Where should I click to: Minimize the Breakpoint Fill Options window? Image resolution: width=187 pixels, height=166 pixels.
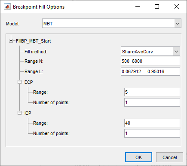click(138, 6)
